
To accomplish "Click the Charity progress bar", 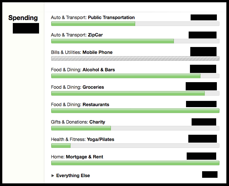I will tap(135, 128).
